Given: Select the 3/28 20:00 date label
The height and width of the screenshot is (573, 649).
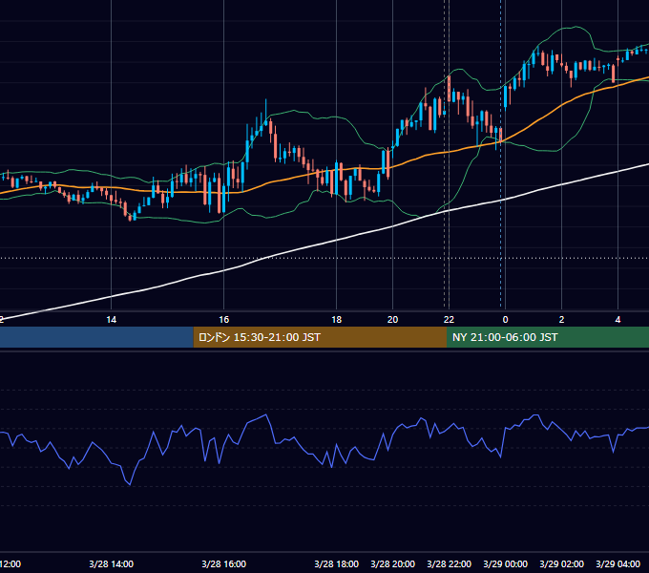Looking at the screenshot, I should (393, 563).
